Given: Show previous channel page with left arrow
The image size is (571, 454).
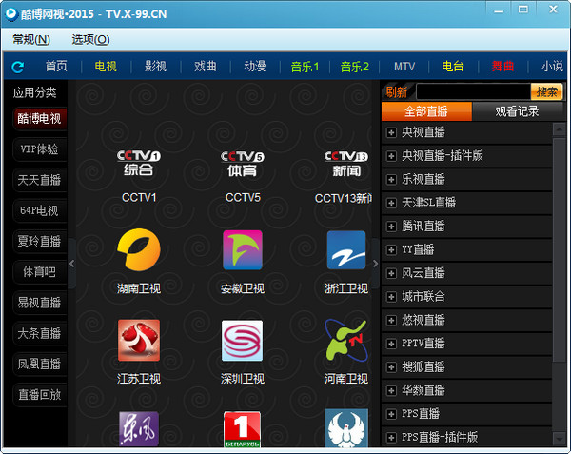Looking at the screenshot, I should [72, 264].
